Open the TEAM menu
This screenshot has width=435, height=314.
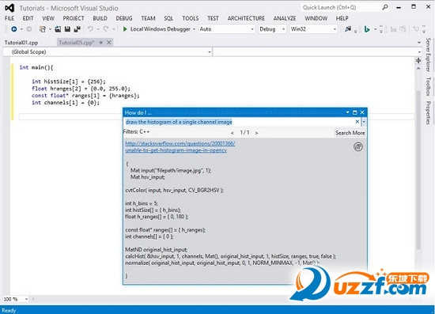pyautogui.click(x=148, y=18)
